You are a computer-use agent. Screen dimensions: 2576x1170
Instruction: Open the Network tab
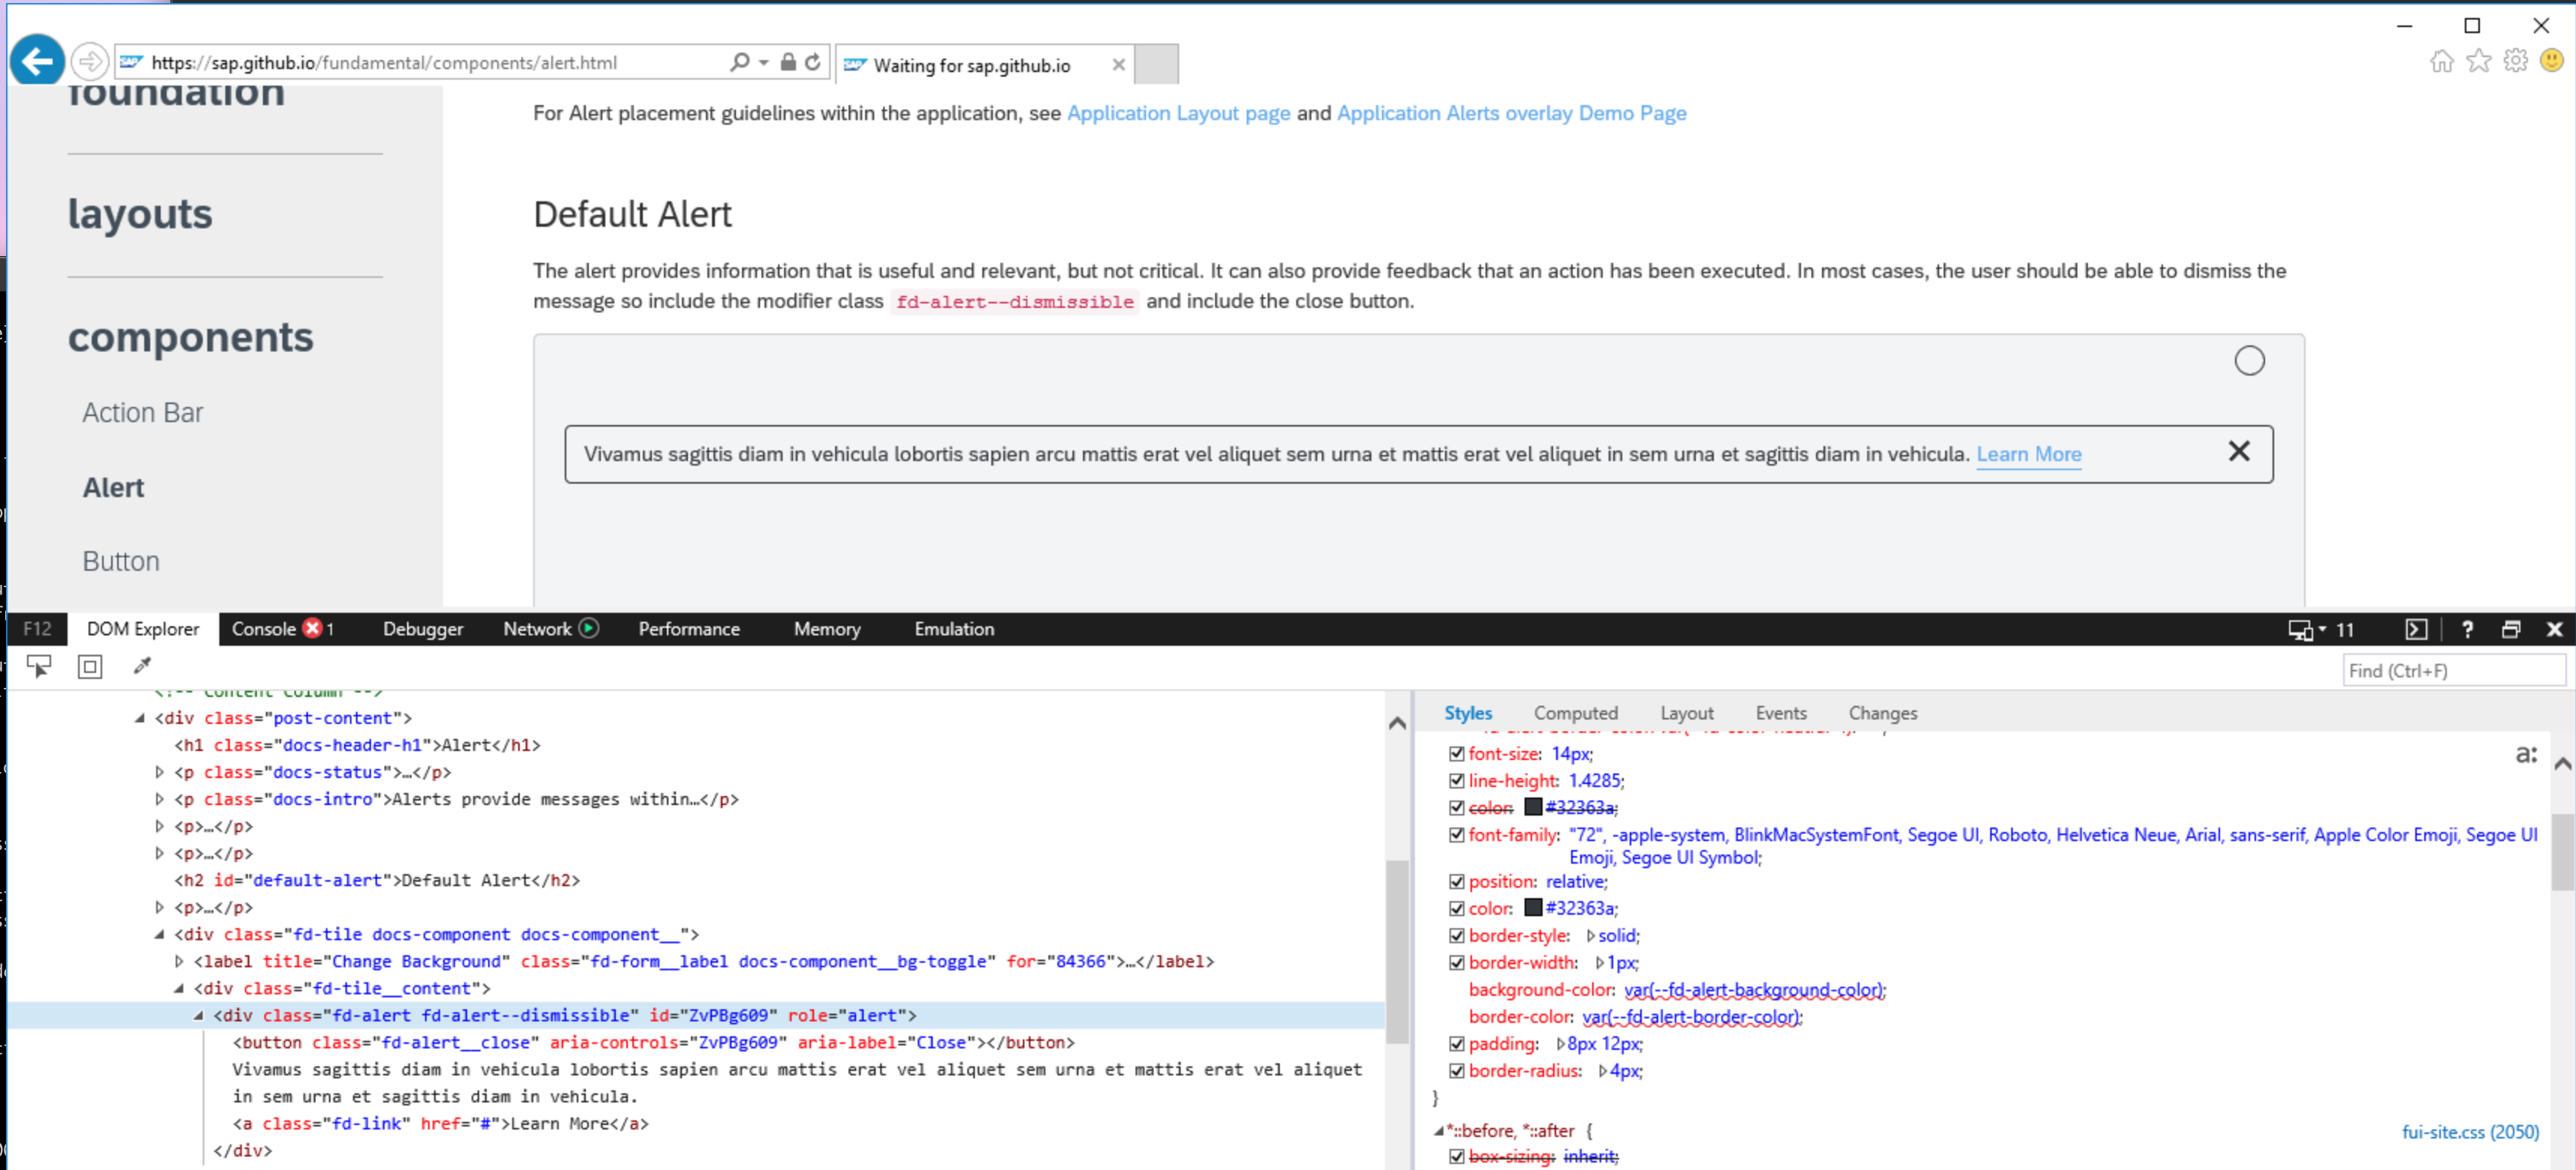537,629
